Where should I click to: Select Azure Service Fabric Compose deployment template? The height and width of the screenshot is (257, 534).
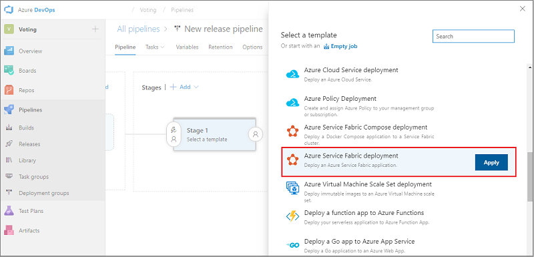tap(398, 134)
